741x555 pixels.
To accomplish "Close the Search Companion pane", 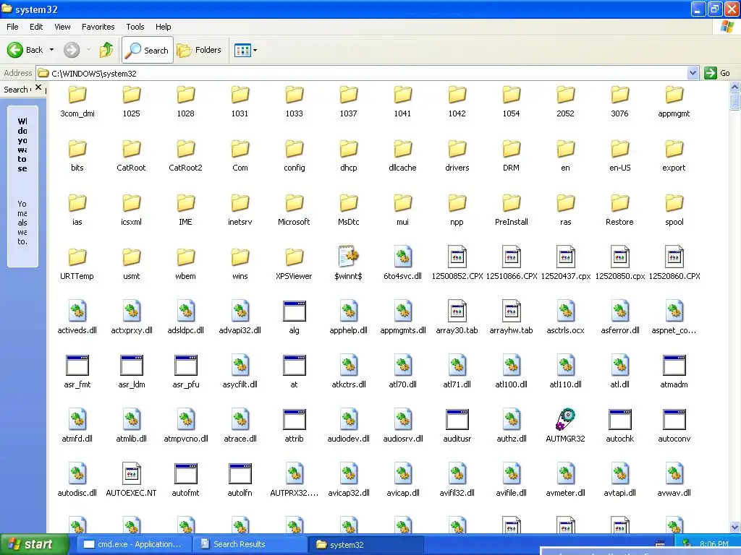I will coord(38,87).
